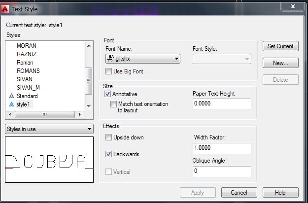Click the AutoCAD logo icon in title bar
Viewport: 308px width, 203px height.
[x=6, y=8]
